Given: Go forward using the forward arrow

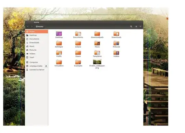Looking at the screenshot, I should click(32, 26).
